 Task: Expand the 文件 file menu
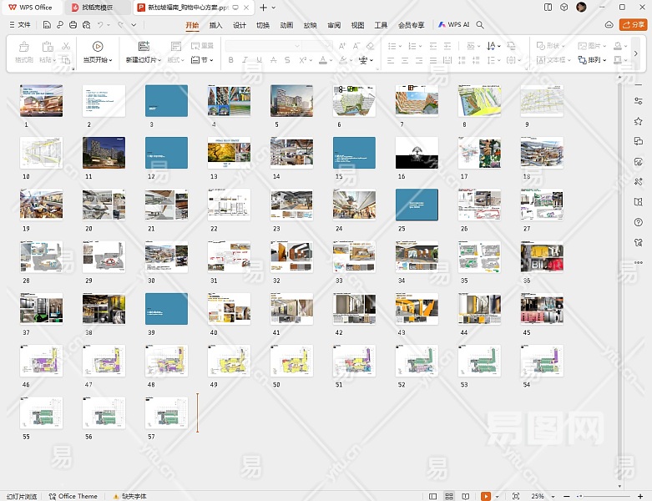tap(20, 25)
